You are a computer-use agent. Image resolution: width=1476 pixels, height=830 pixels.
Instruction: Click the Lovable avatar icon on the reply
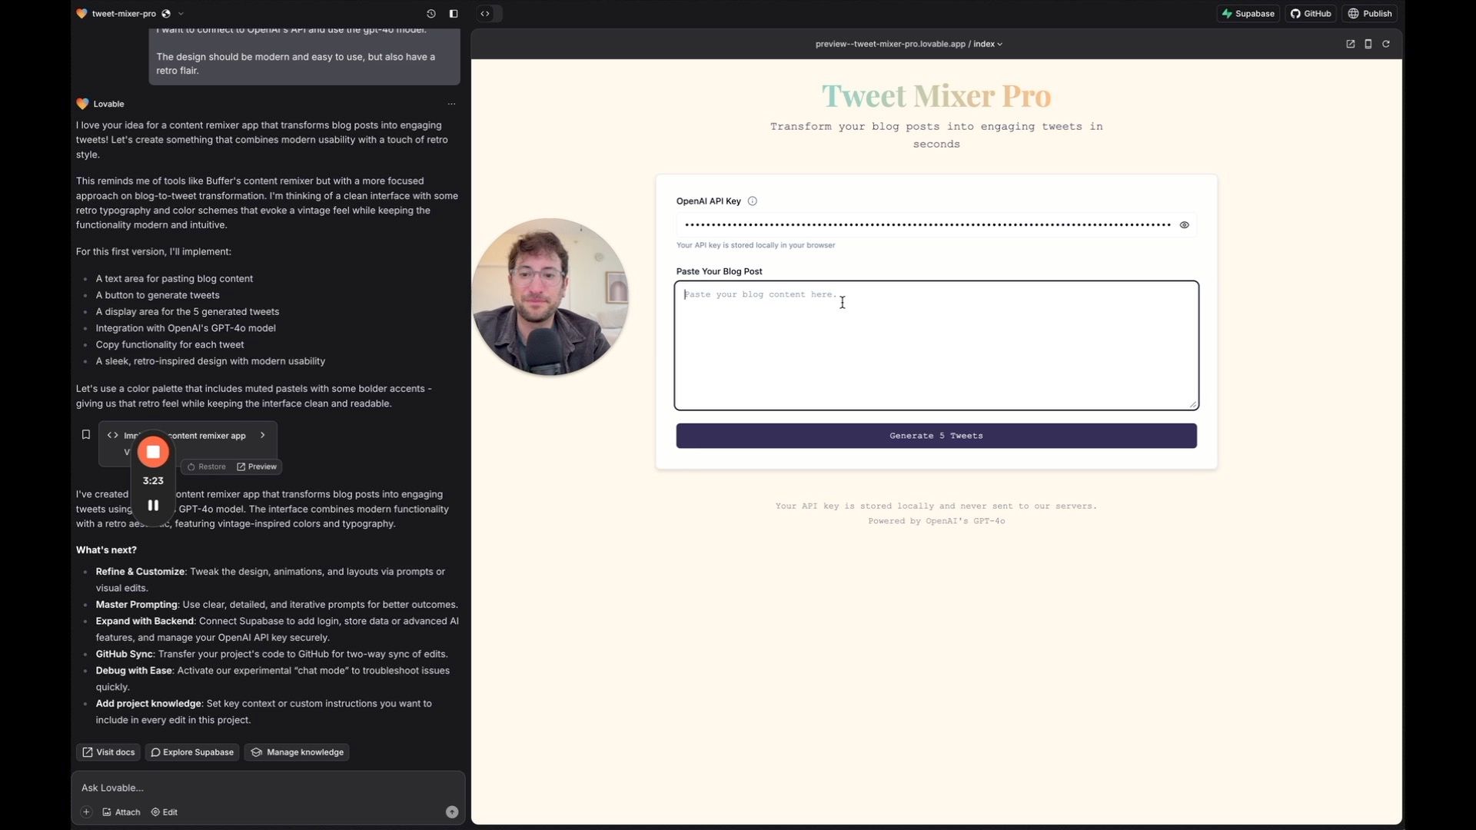tap(82, 104)
